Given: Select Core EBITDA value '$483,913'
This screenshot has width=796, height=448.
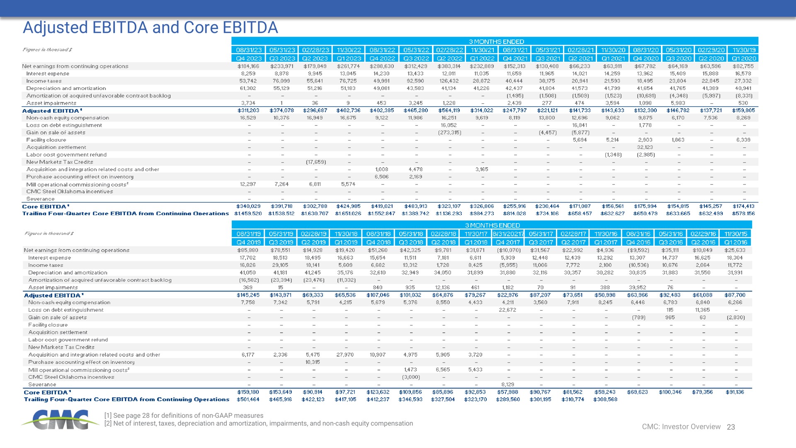Looking at the screenshot, I should pyautogui.click(x=416, y=206).
